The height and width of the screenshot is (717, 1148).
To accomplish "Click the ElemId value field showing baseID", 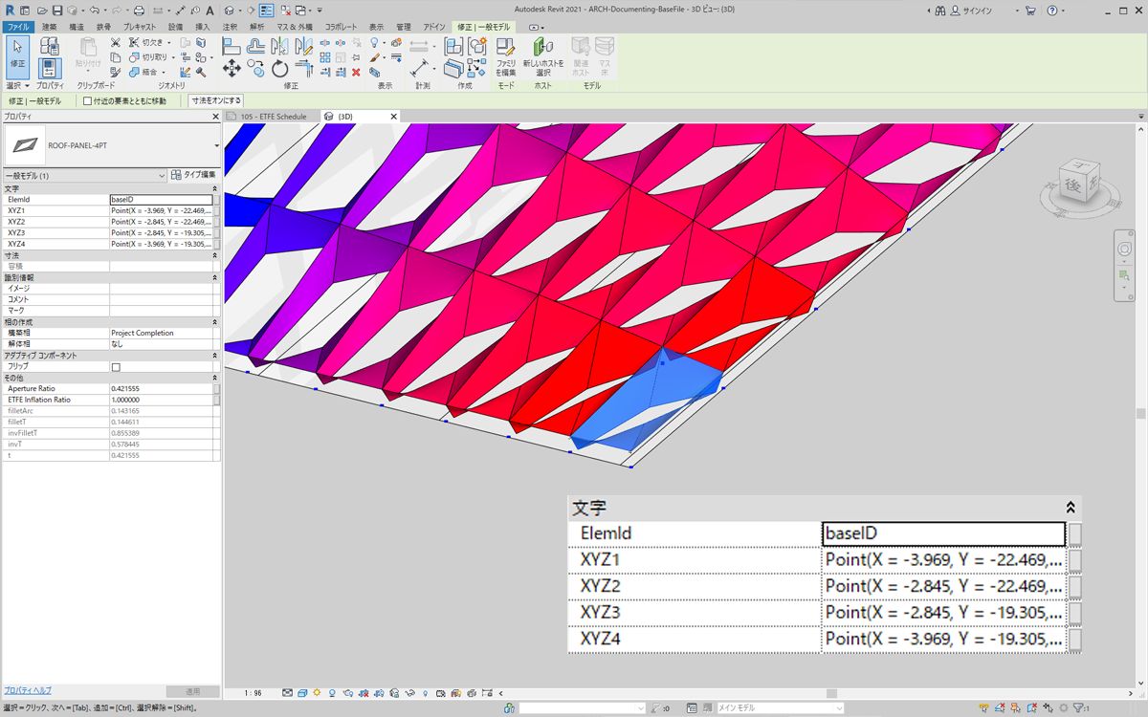I will coord(161,199).
